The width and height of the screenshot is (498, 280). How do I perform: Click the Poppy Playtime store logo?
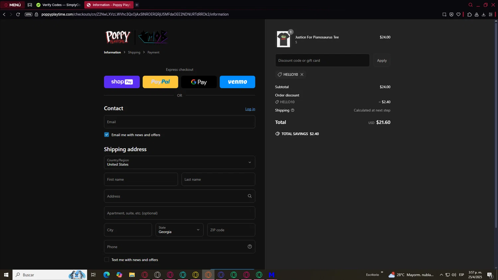pyautogui.click(x=137, y=37)
